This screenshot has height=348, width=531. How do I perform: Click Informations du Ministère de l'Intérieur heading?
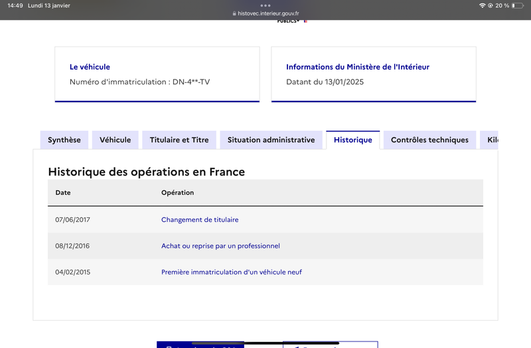tap(358, 67)
